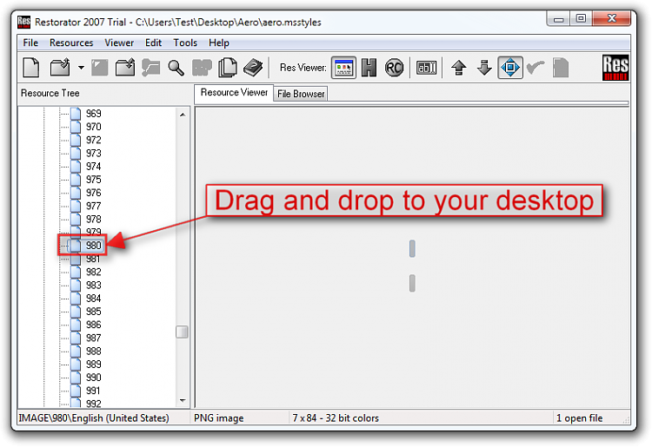Open the dropdown arrow beside Open file
652x447 pixels.
(x=81, y=68)
